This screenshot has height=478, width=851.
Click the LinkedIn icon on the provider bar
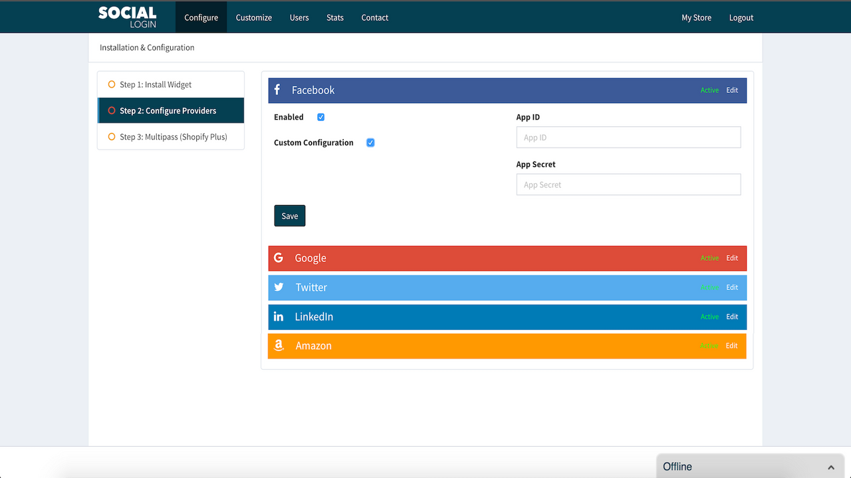coord(279,317)
